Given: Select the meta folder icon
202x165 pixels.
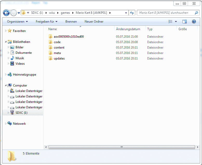Looking at the screenshot, I should (50, 53).
